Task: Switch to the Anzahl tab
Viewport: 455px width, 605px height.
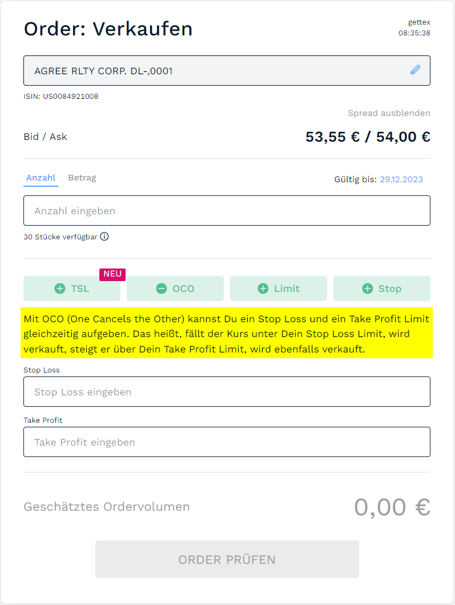Action: tap(41, 178)
